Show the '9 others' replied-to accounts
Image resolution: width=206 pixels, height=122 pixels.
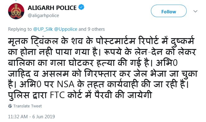click(96, 29)
